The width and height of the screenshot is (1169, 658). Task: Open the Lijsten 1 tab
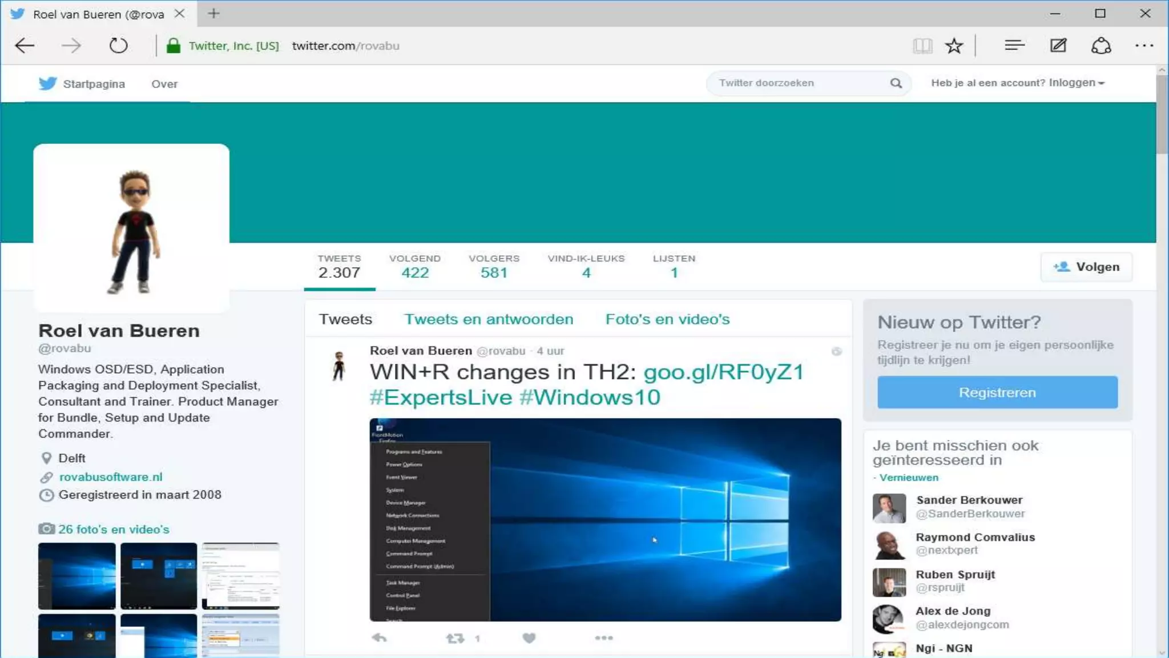674,266
